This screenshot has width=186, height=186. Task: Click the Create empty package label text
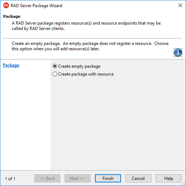pos(79,66)
